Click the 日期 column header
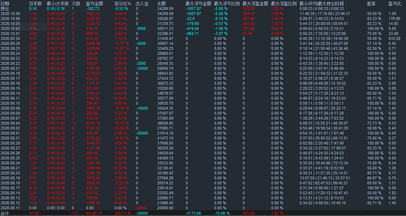 tap(5, 4)
